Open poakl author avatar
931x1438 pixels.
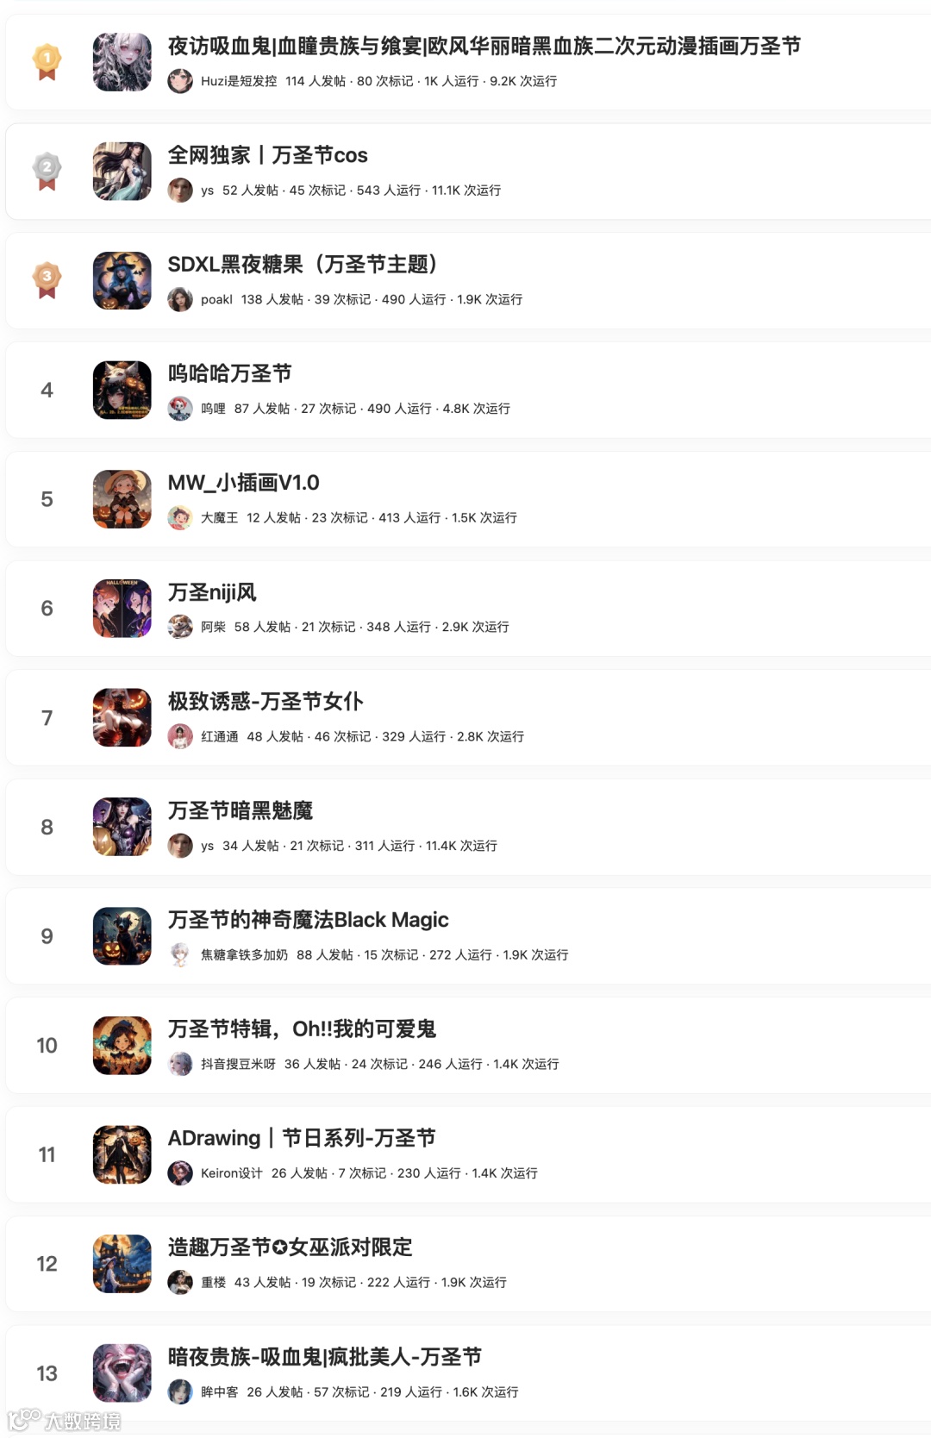pos(180,299)
